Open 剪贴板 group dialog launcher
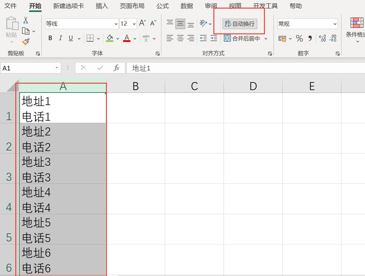Image resolution: width=365 pixels, height=276 pixels. [38, 54]
